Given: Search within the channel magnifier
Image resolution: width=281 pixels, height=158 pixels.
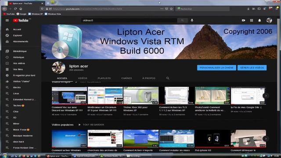Looking at the screenshot, I should pyautogui.click(x=168, y=78).
